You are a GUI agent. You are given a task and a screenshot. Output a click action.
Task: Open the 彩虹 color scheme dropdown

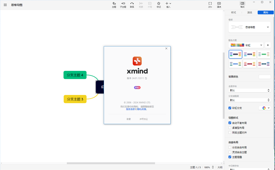click(x=246, y=45)
